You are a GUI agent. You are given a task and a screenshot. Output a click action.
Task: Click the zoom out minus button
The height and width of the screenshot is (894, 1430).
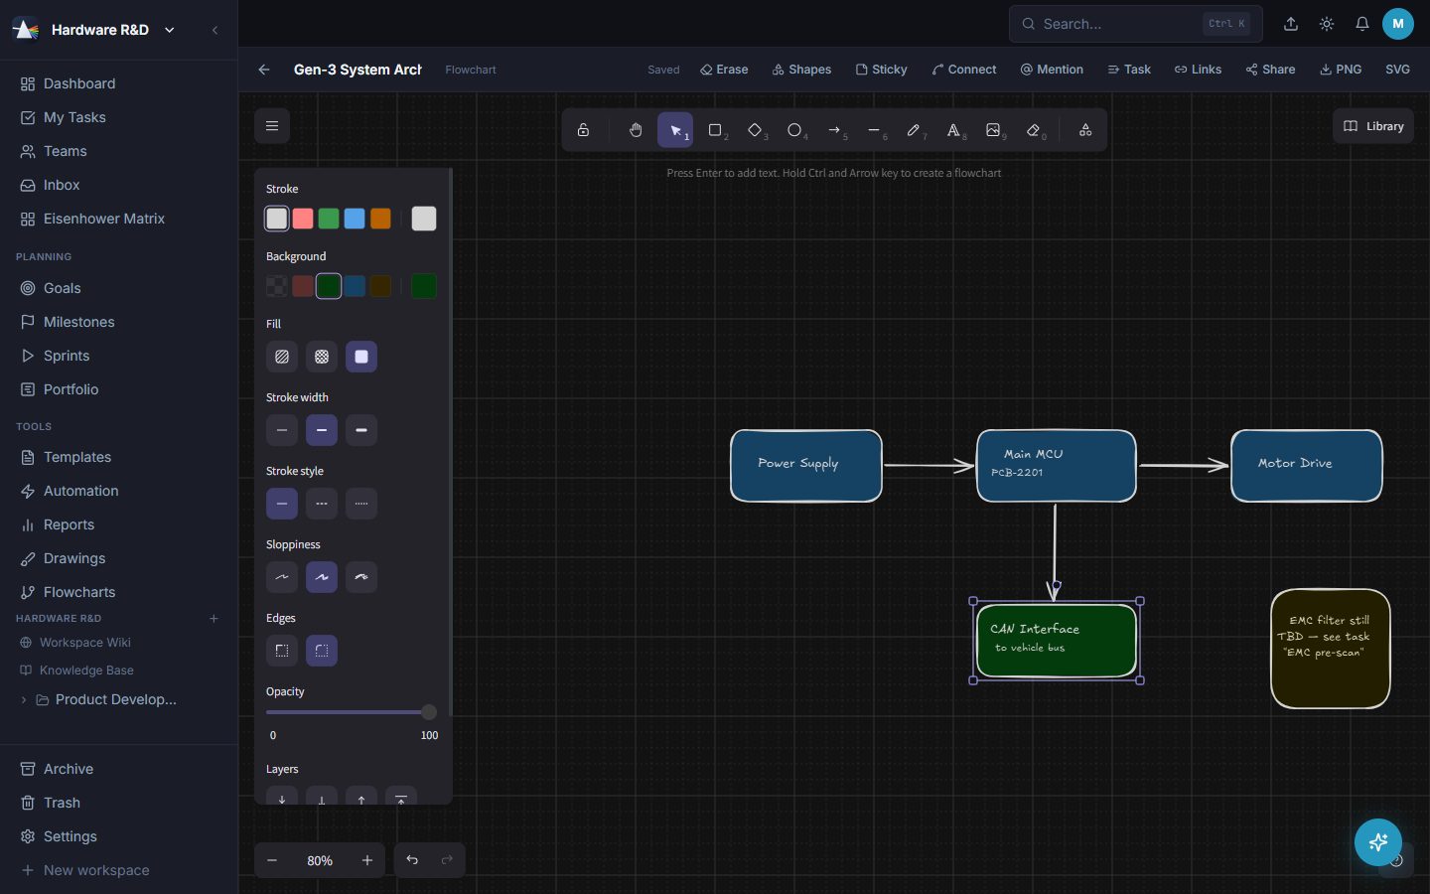(272, 860)
